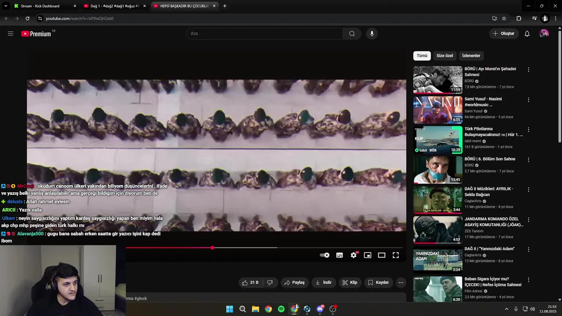This screenshot has width=562, height=316.
Task: Open player settings gear
Action: (x=354, y=255)
